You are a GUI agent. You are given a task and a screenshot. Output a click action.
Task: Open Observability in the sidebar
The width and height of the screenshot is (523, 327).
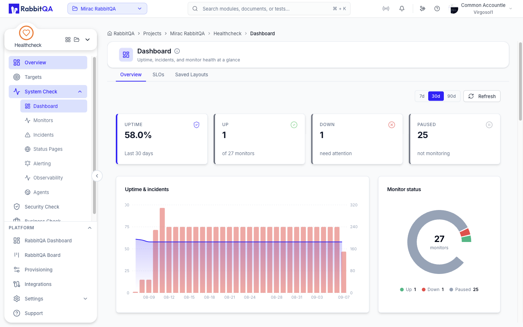[x=54, y=178]
